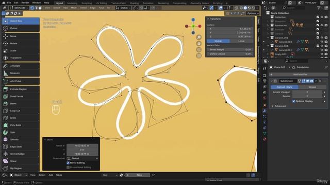Select the Cursor tool
Viewport: 330px width, 185px height.
(x=21, y=28)
